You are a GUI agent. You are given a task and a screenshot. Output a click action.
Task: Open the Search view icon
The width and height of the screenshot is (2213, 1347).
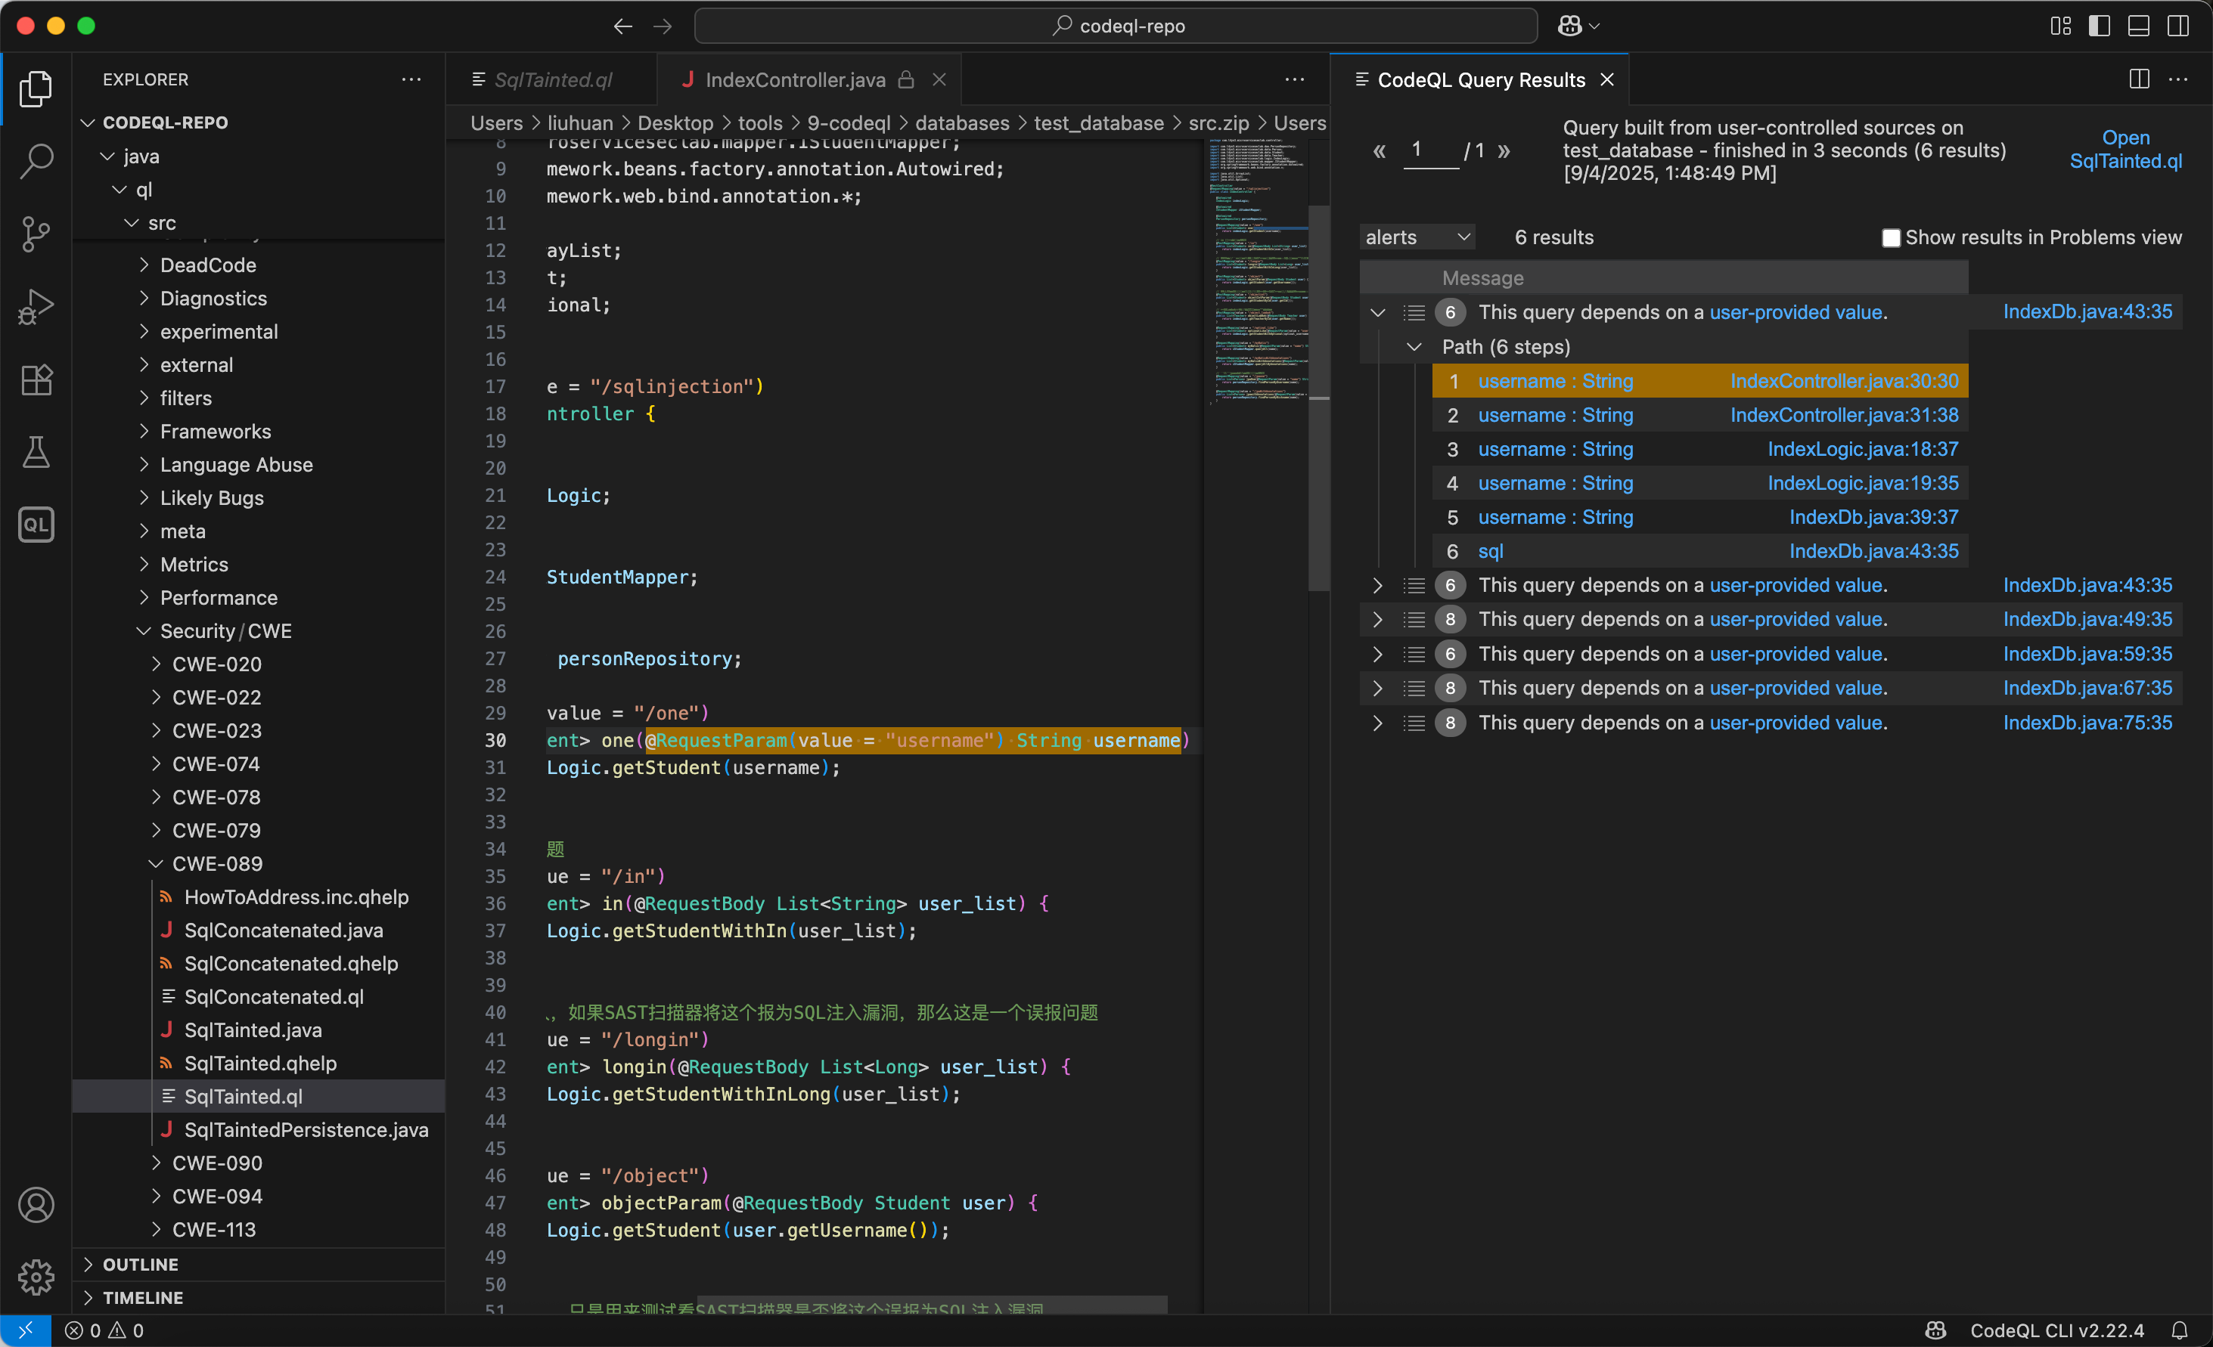(x=36, y=161)
